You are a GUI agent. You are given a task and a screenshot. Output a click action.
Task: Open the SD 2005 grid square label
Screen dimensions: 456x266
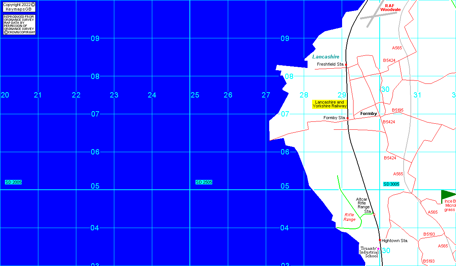(x=13, y=182)
